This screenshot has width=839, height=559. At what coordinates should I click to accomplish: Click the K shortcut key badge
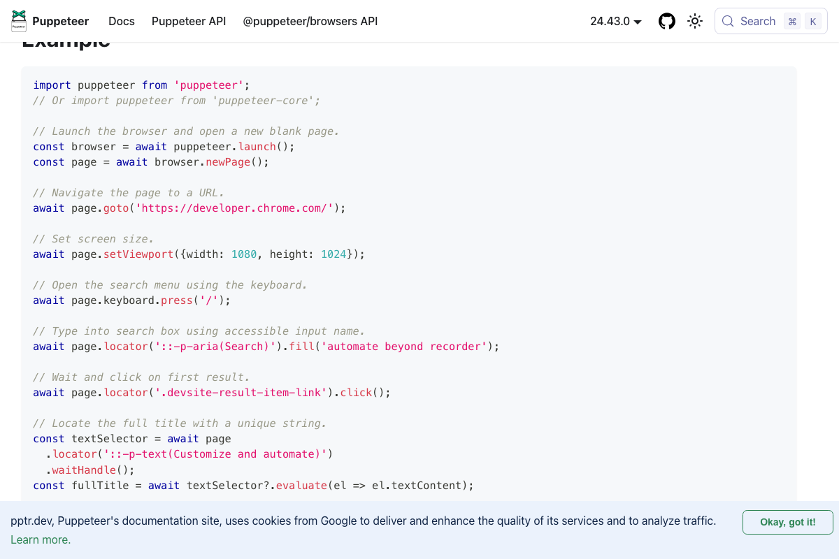[x=812, y=21]
